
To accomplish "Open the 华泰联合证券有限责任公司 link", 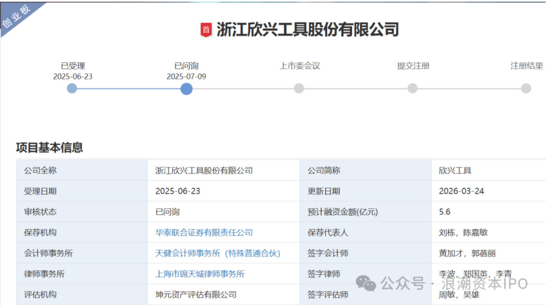I will pyautogui.click(x=204, y=233).
